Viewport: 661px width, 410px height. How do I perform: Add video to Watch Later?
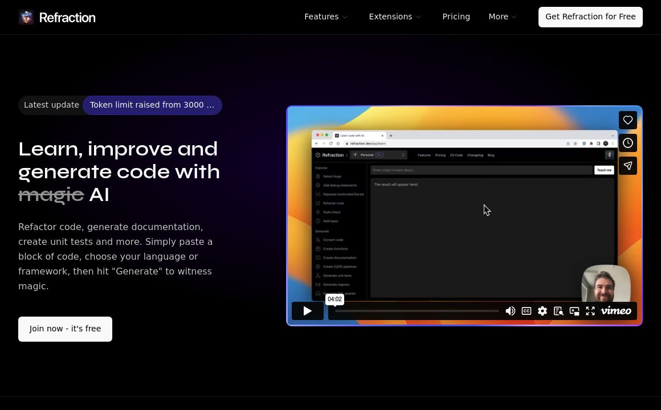point(627,143)
